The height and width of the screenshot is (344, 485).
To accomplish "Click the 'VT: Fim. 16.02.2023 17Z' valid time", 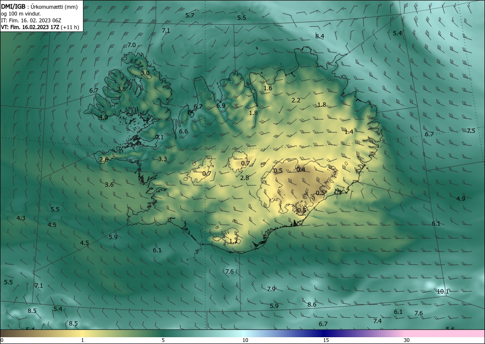I will [x=30, y=27].
